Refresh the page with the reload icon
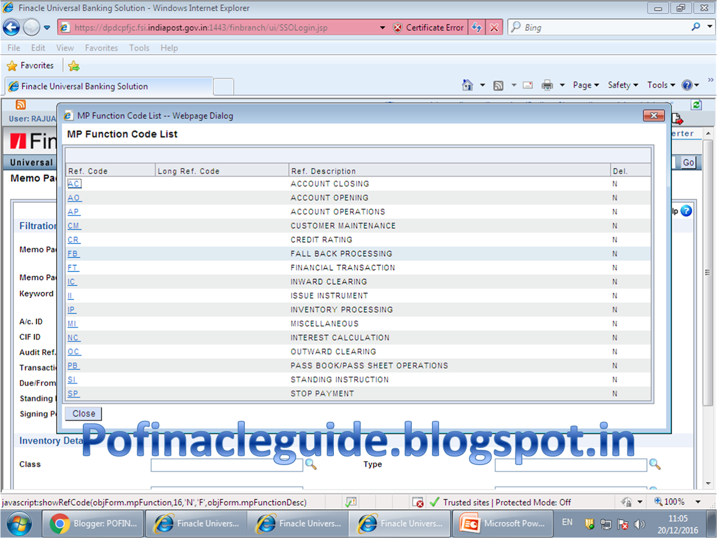Viewport: 717px width, 538px height. coord(476,27)
